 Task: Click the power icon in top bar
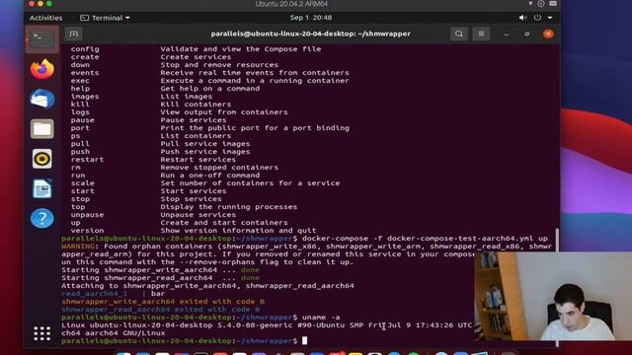pos(537,18)
